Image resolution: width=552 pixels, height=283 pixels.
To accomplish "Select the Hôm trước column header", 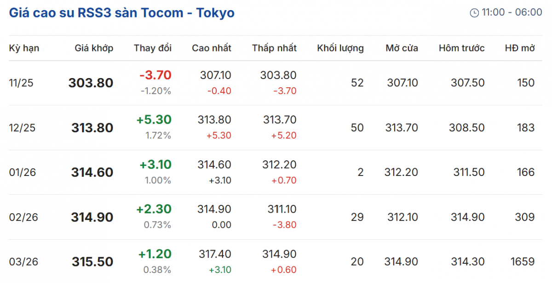I will (461, 48).
